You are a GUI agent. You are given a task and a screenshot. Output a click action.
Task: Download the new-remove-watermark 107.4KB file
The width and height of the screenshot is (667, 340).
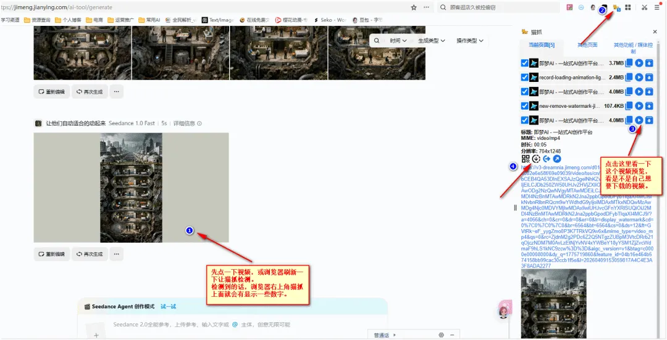pyautogui.click(x=648, y=106)
